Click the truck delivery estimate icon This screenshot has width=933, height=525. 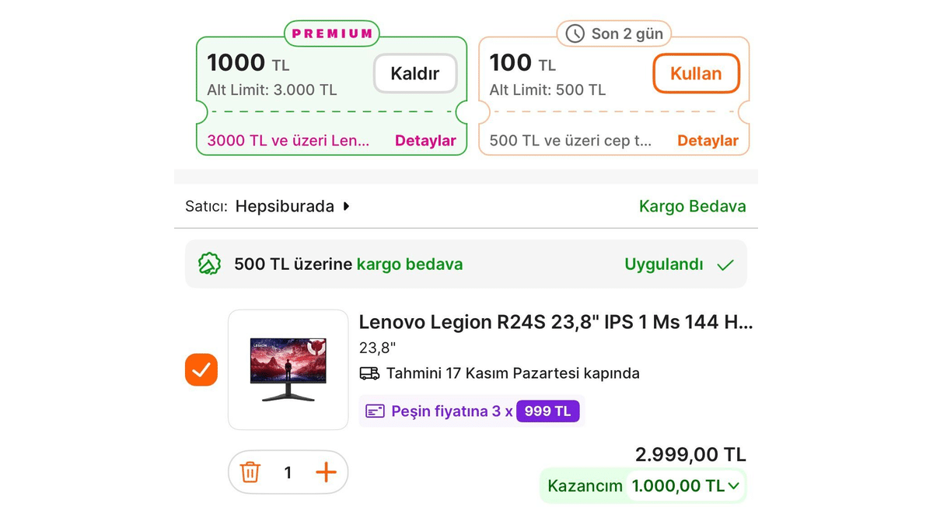pos(372,373)
